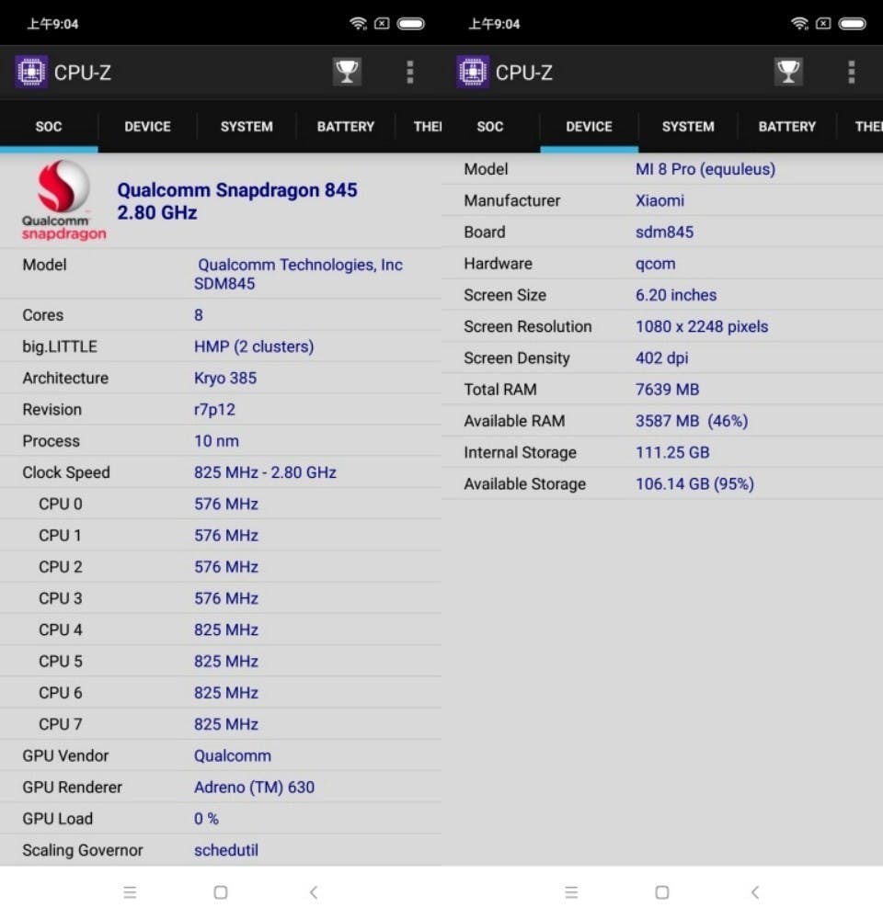
Task: Open BATTERY tab in right screen
Action: point(786,127)
